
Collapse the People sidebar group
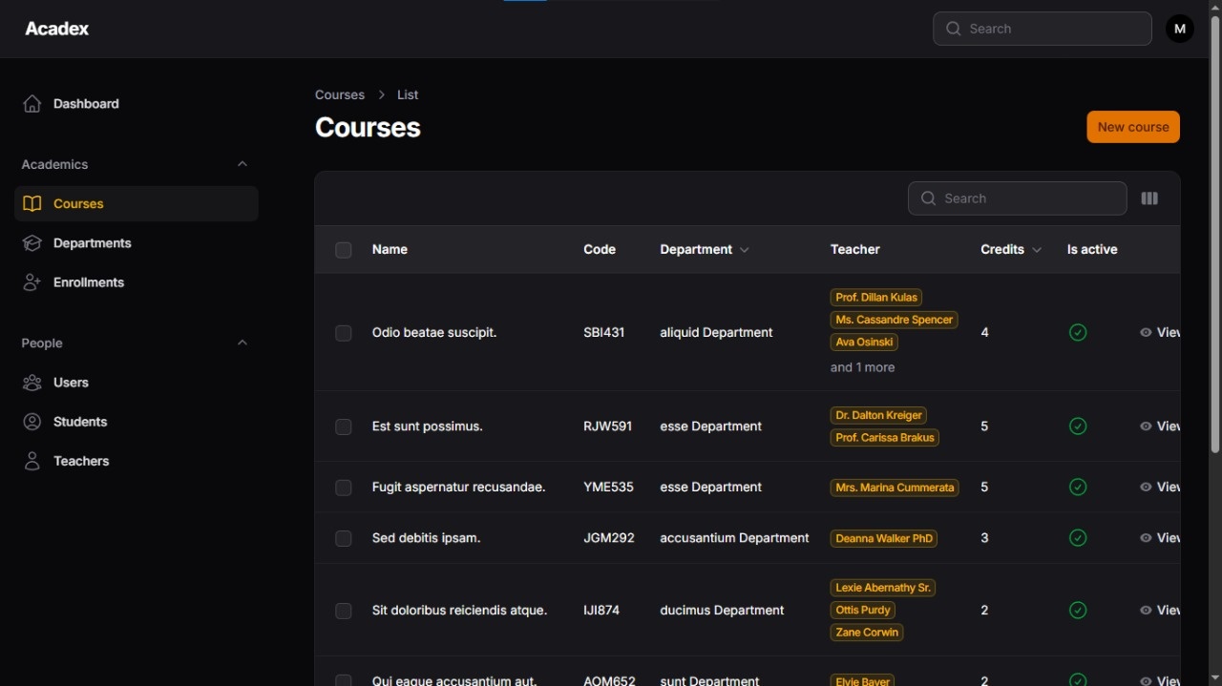pyautogui.click(x=242, y=343)
